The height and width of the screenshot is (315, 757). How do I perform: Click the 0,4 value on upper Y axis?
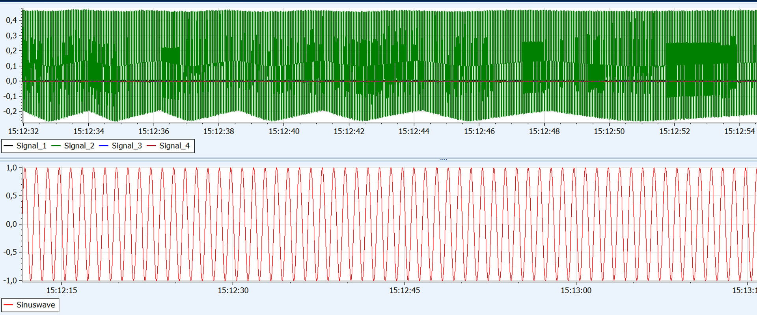click(x=11, y=20)
